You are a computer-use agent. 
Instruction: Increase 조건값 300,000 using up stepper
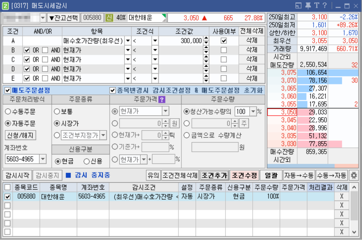click(x=206, y=39)
